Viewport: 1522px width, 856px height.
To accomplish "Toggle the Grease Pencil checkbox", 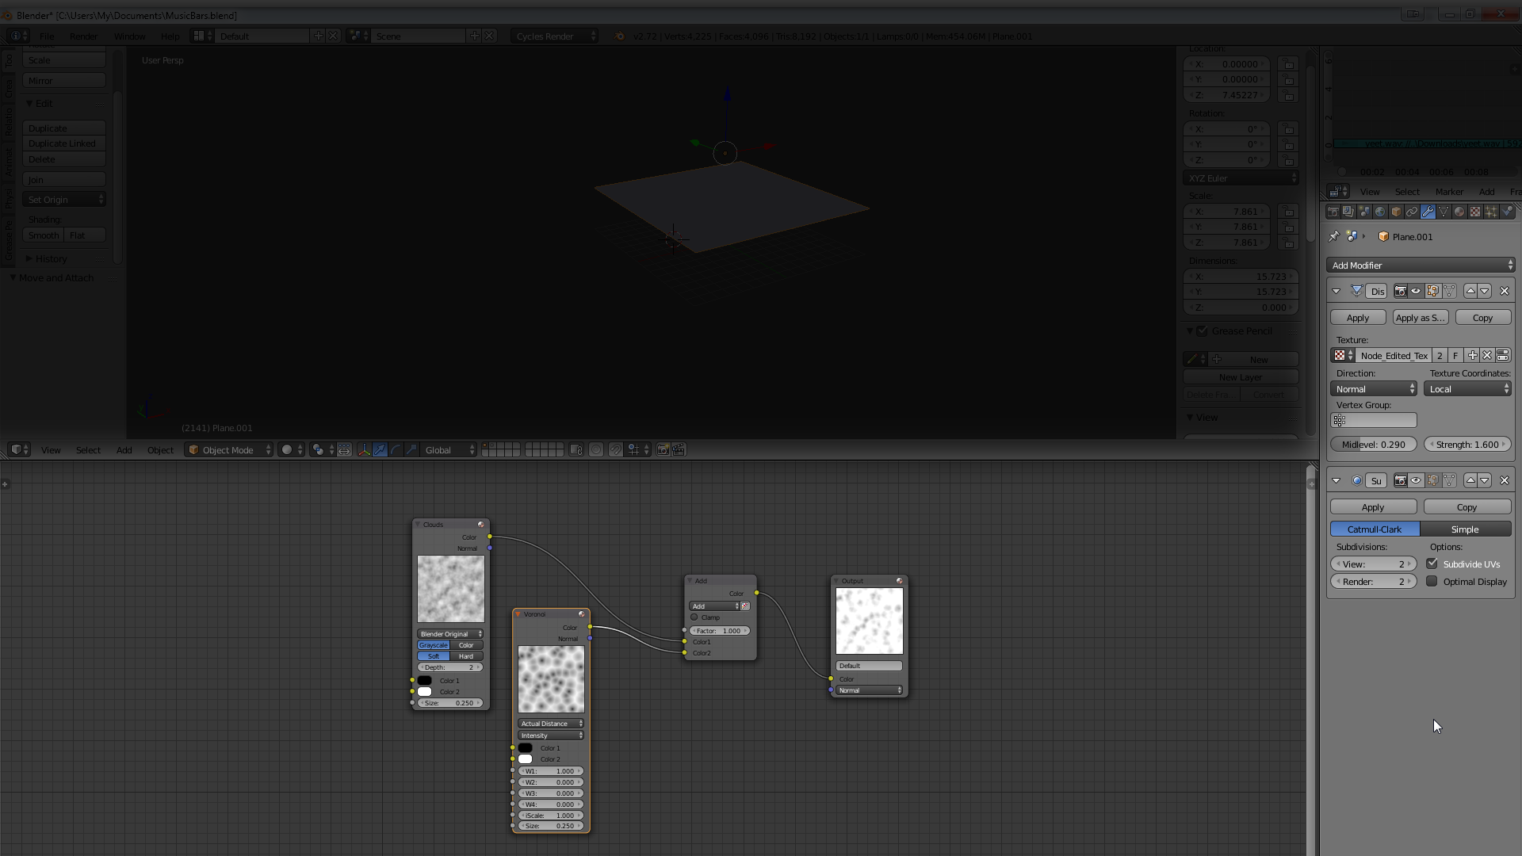I will [1203, 331].
